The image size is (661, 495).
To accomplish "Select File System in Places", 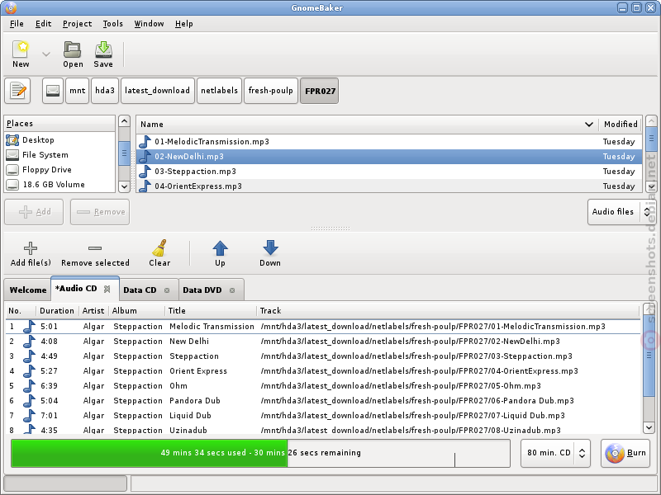I will coord(59,155).
